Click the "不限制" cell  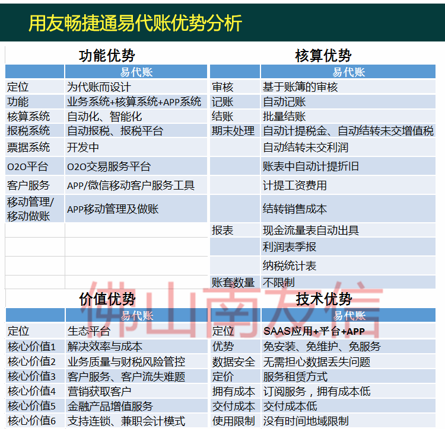[x=348, y=282]
